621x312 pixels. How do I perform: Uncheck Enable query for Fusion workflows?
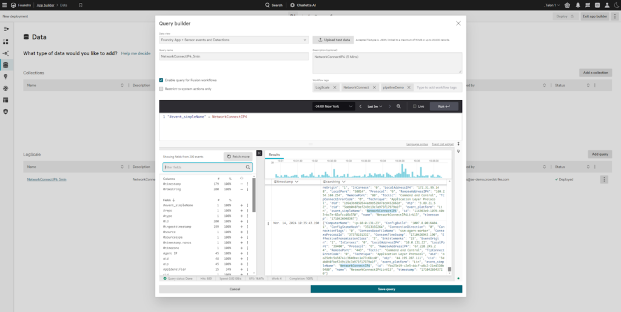[x=161, y=80]
